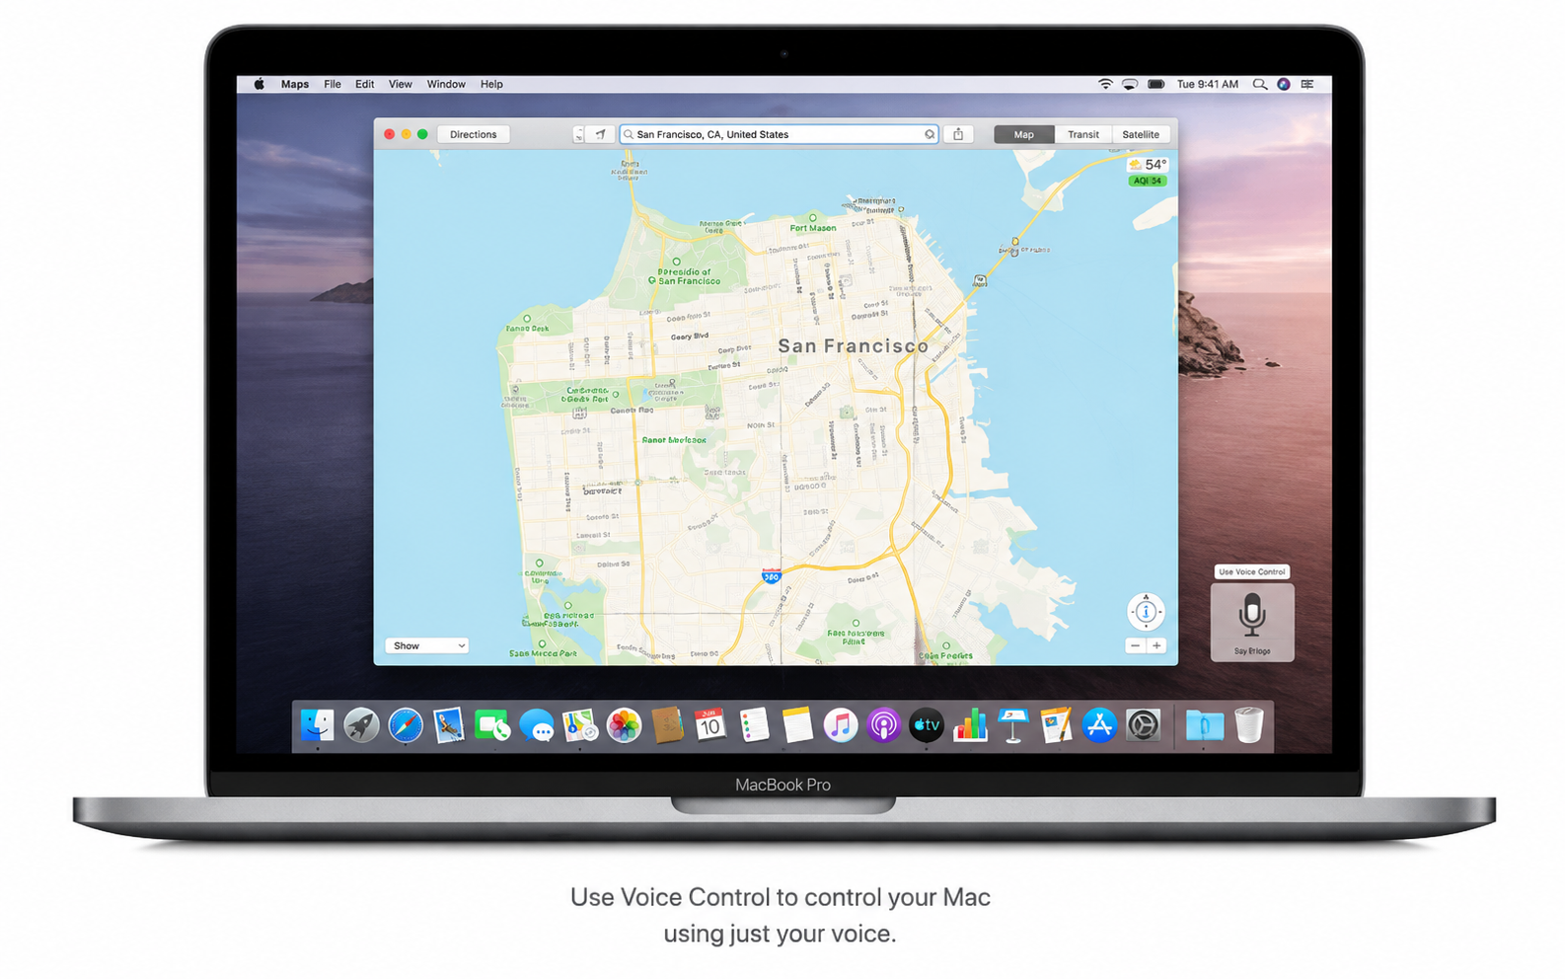Click the green AQI 34 badge
Screen dimensions: 1565x979
click(x=1148, y=181)
